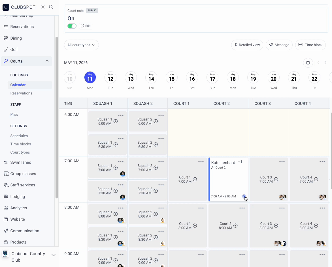The width and height of the screenshot is (332, 267).
Task: Switch to Detailed view
Action: (x=247, y=45)
